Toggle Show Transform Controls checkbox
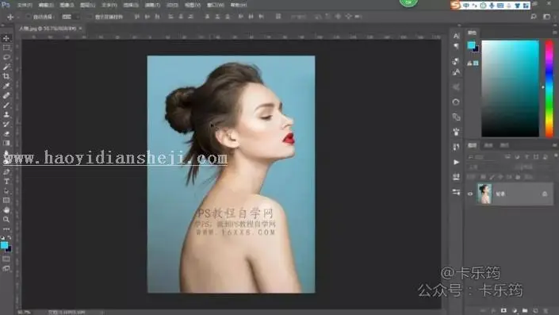The height and width of the screenshot is (315, 559). tap(90, 17)
